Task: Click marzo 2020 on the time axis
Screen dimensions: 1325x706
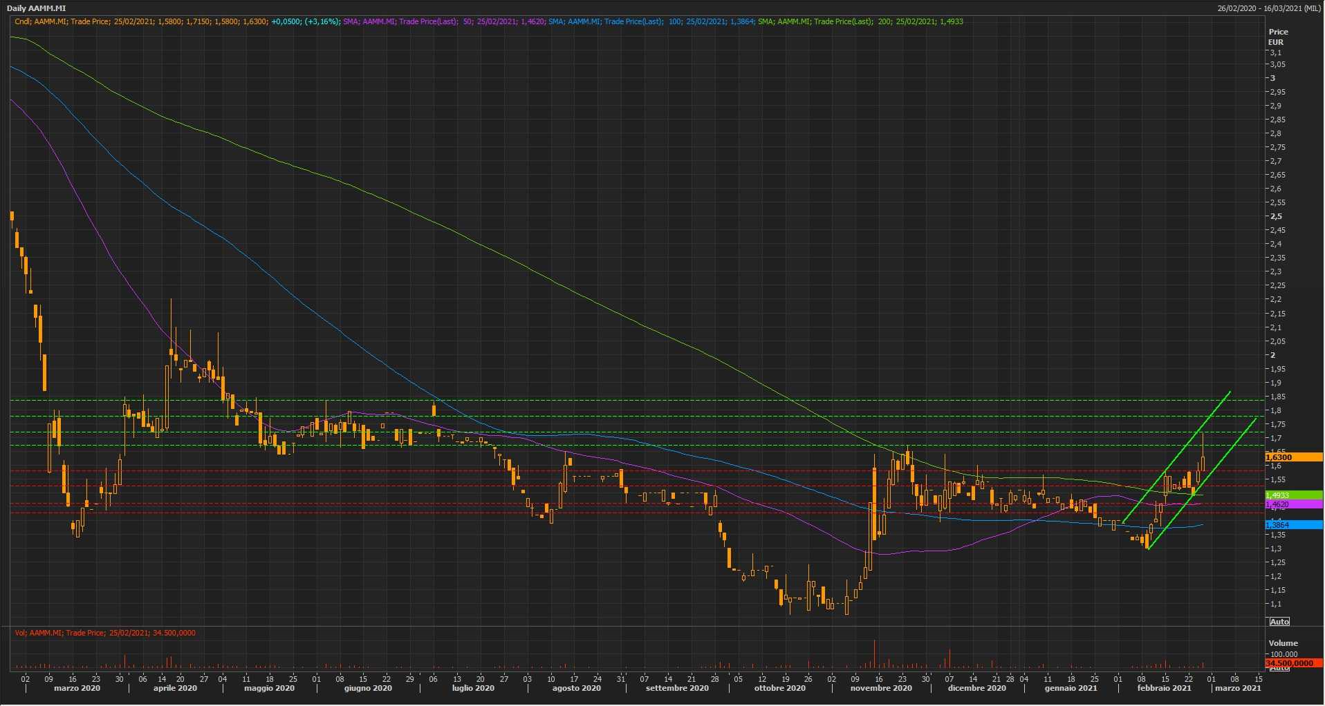Action: pyautogui.click(x=77, y=688)
